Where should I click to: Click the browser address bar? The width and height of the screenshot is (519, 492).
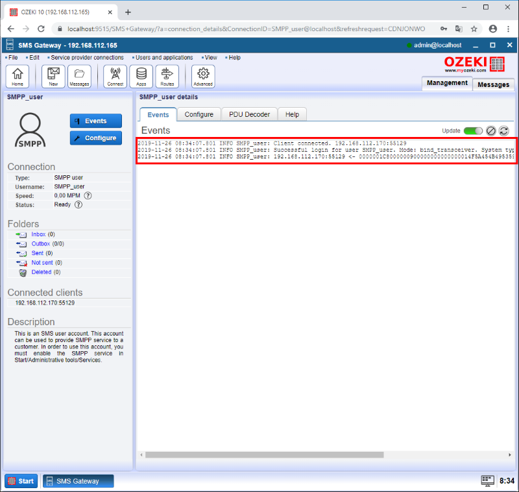(x=246, y=29)
